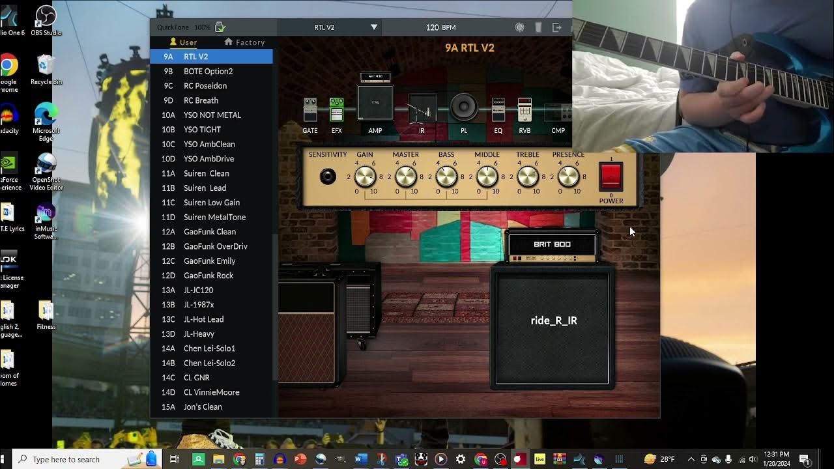Click the 120 BPM tempo field
Viewport: 834px width, 469px height.
(x=441, y=27)
